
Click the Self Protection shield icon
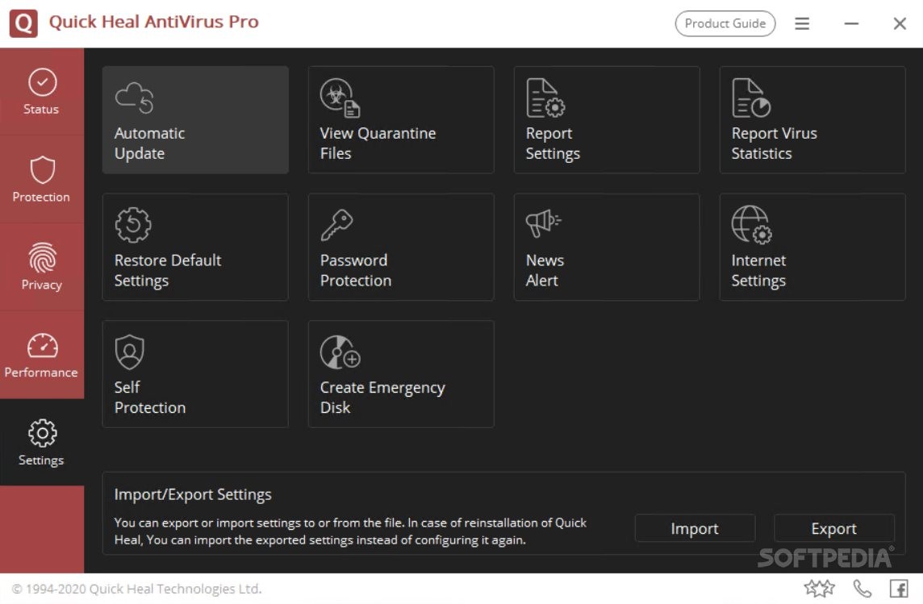(x=130, y=352)
